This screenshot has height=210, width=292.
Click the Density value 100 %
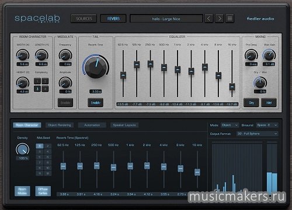point(23,158)
